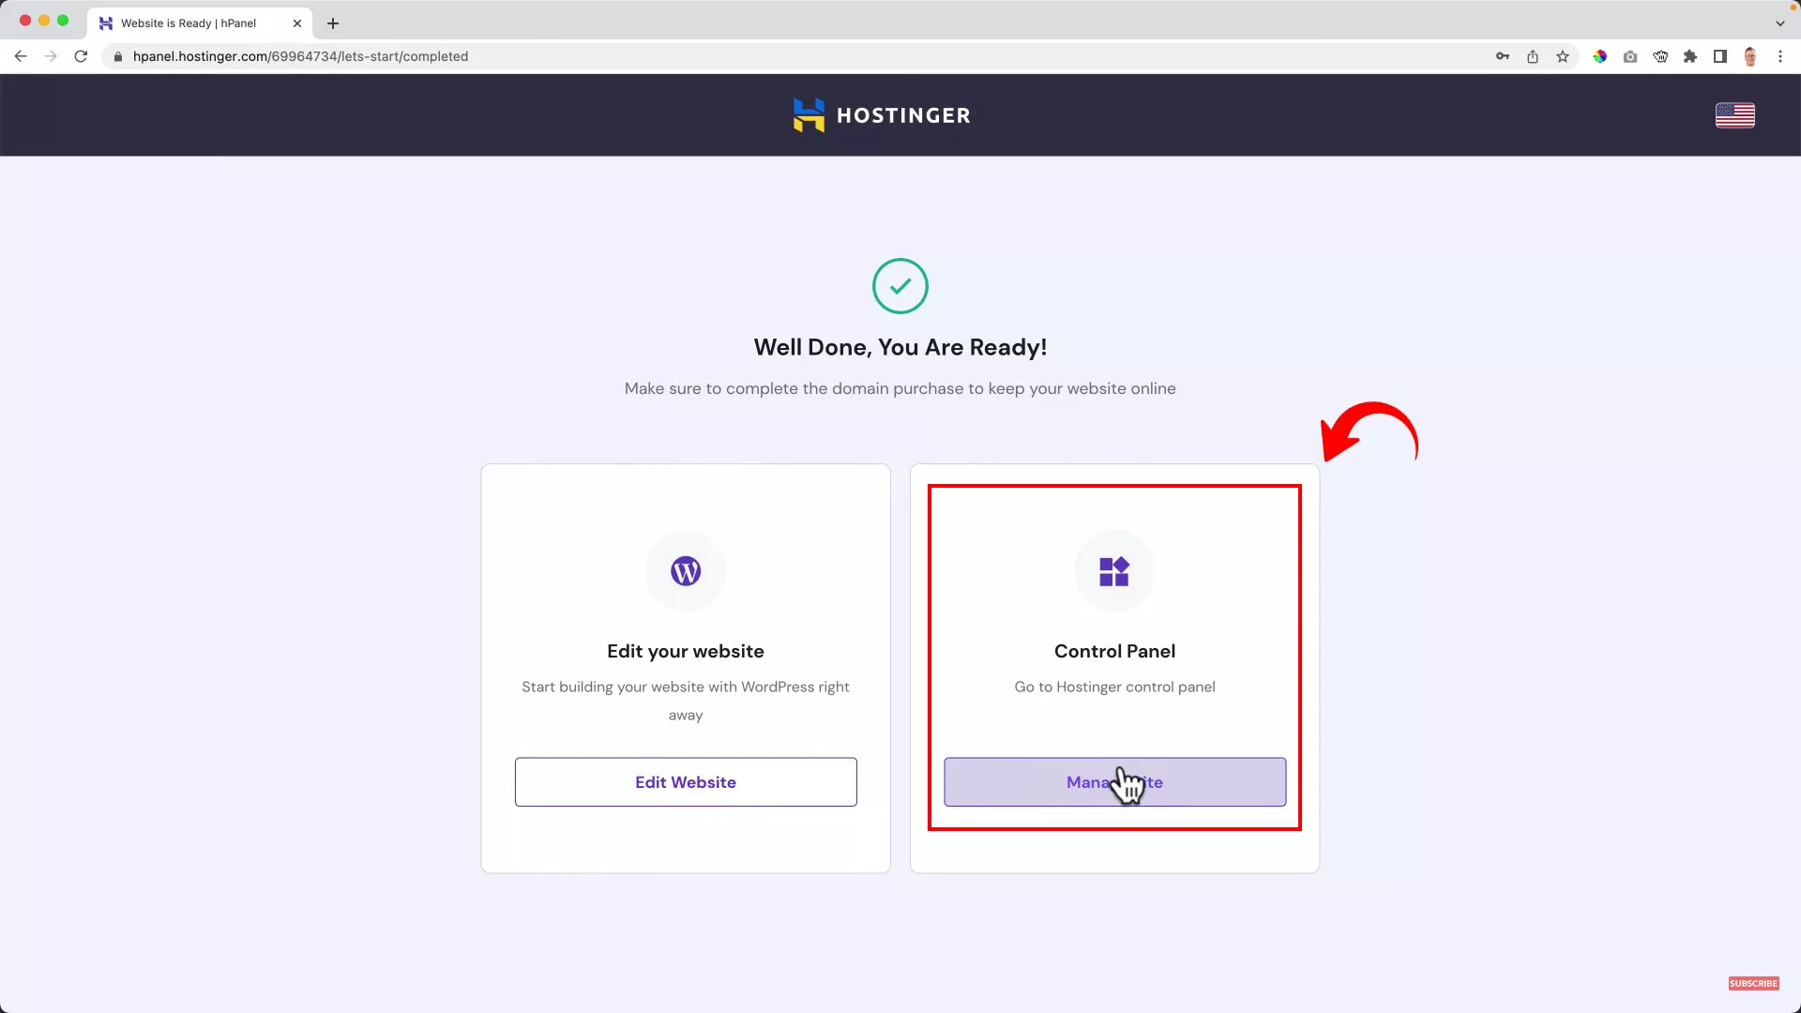Open the browser tab dropdown chevron
The height and width of the screenshot is (1013, 1801).
tap(1780, 23)
